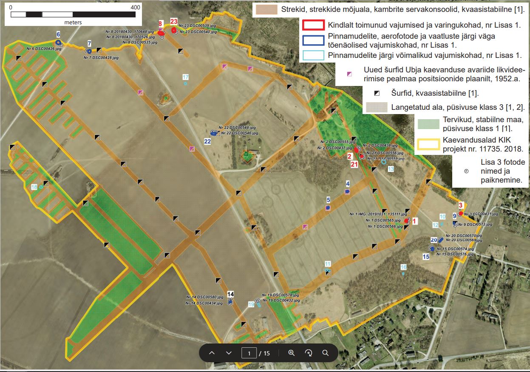
Task: Rotate the document with the rotate icon
Action: 309,353
